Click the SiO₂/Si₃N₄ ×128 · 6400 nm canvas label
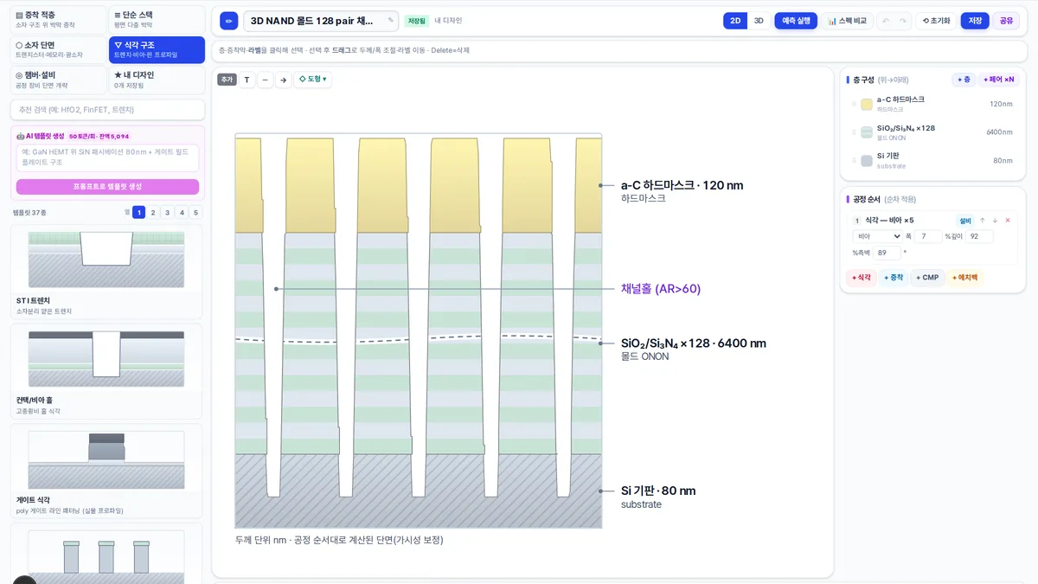1038x584 pixels. pyautogui.click(x=694, y=343)
